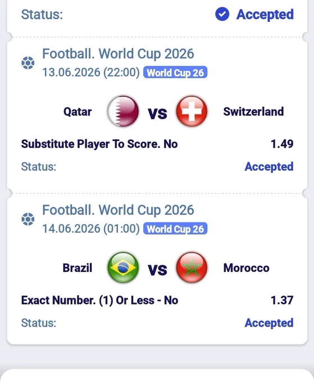
Task: Select the Qatar team name
Action: [x=78, y=112]
